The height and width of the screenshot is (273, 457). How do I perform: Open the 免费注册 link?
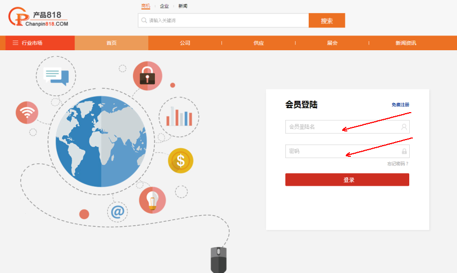pyautogui.click(x=400, y=105)
